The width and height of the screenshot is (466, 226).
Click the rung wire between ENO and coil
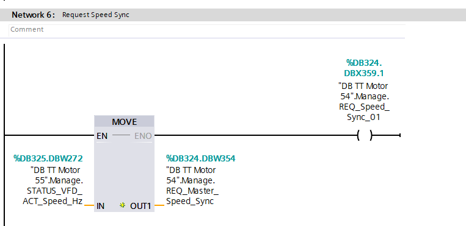click(255, 136)
